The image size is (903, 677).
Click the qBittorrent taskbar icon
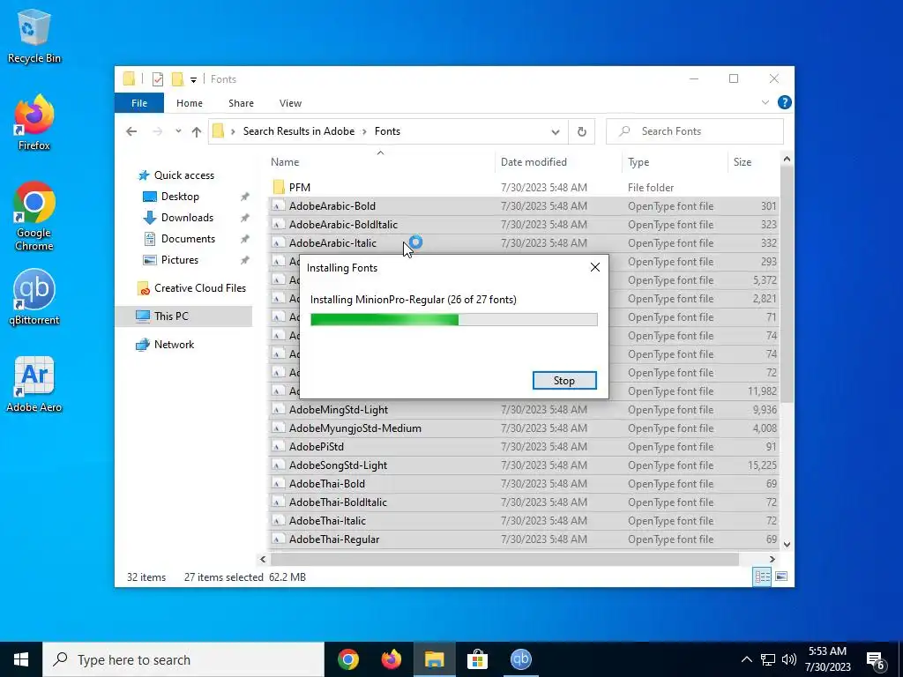pyautogui.click(x=520, y=659)
